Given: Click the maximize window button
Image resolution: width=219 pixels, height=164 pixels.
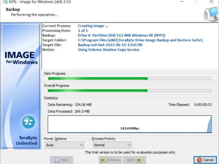Looking at the screenshot, I should pos(196,2).
